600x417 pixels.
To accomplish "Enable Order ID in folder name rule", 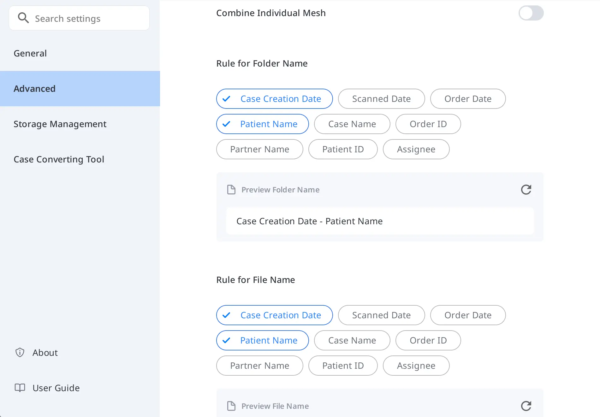I will tap(428, 124).
